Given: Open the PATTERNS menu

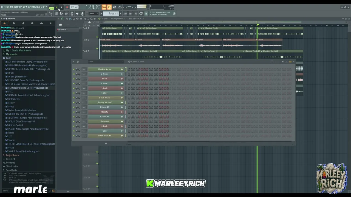Looking at the screenshot, I should (x=18, y=7).
